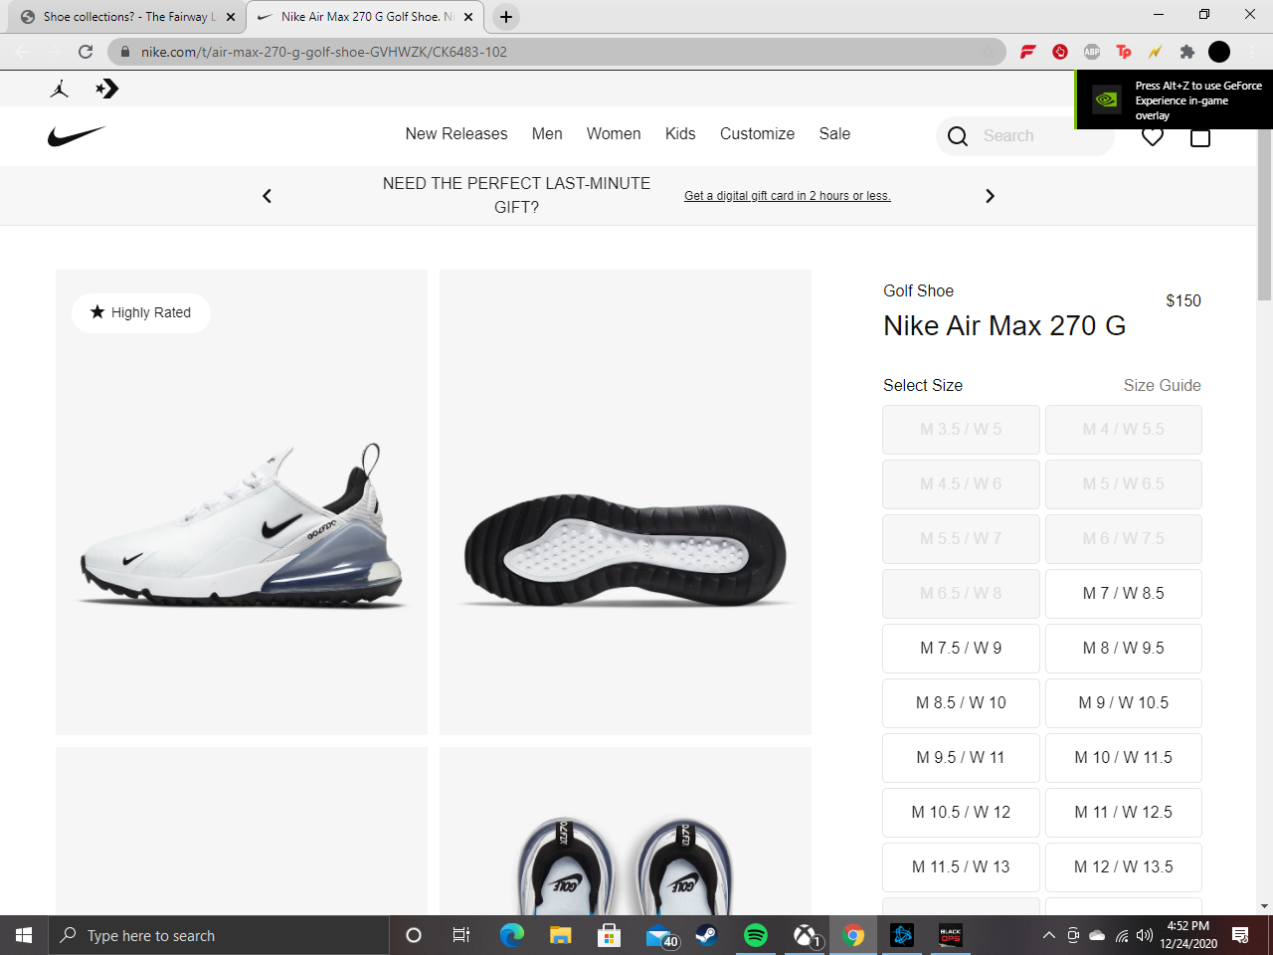Image resolution: width=1273 pixels, height=955 pixels.
Task: Open the red F browser extension
Action: click(1028, 52)
